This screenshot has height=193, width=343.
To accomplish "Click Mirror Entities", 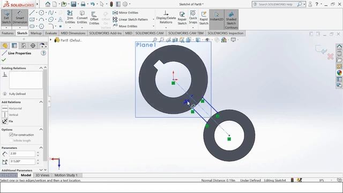I will tap(125, 13).
